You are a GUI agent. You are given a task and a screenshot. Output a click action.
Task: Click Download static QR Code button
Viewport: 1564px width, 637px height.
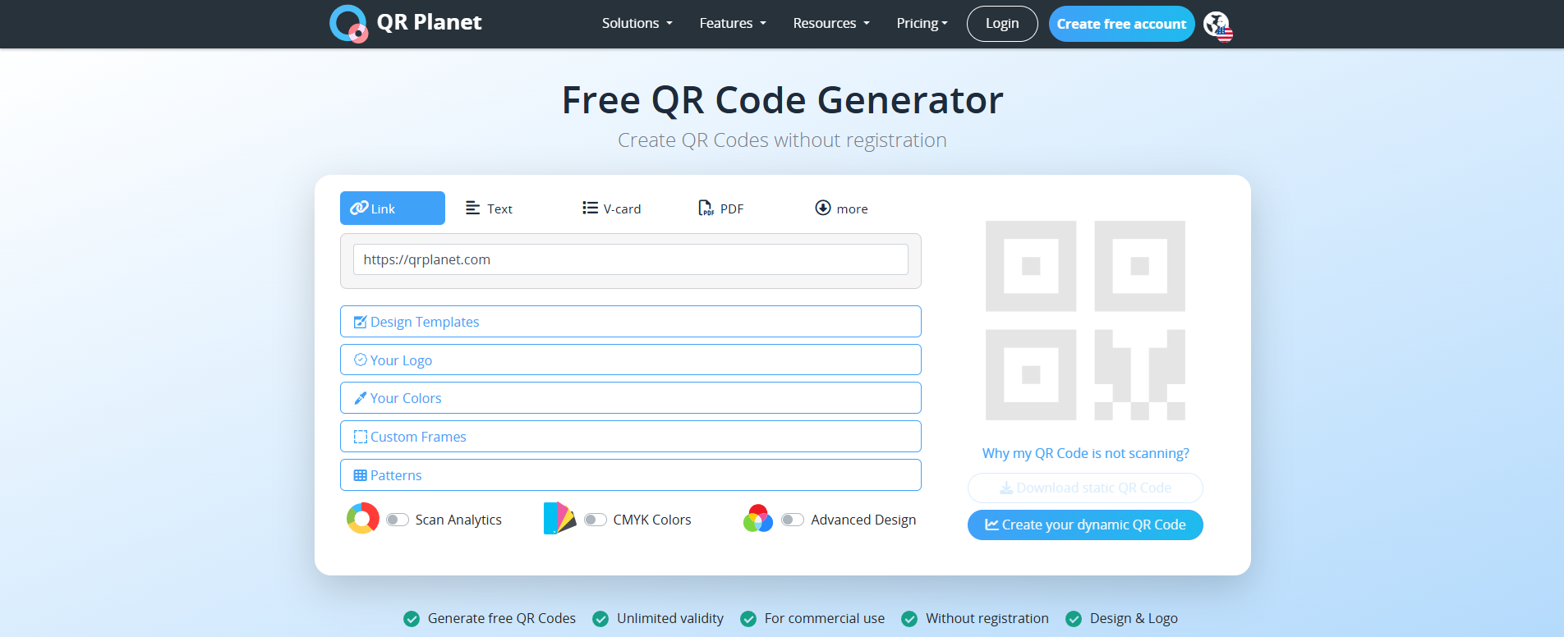click(1085, 488)
